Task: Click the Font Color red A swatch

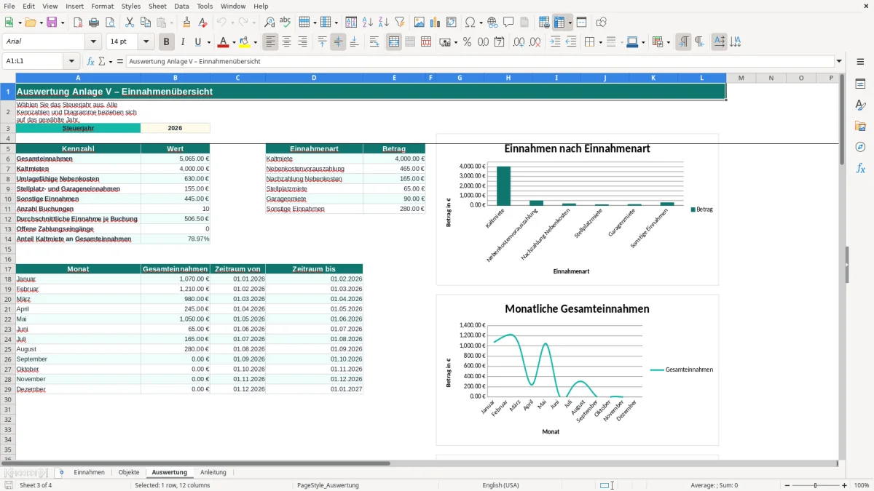Action: click(223, 42)
